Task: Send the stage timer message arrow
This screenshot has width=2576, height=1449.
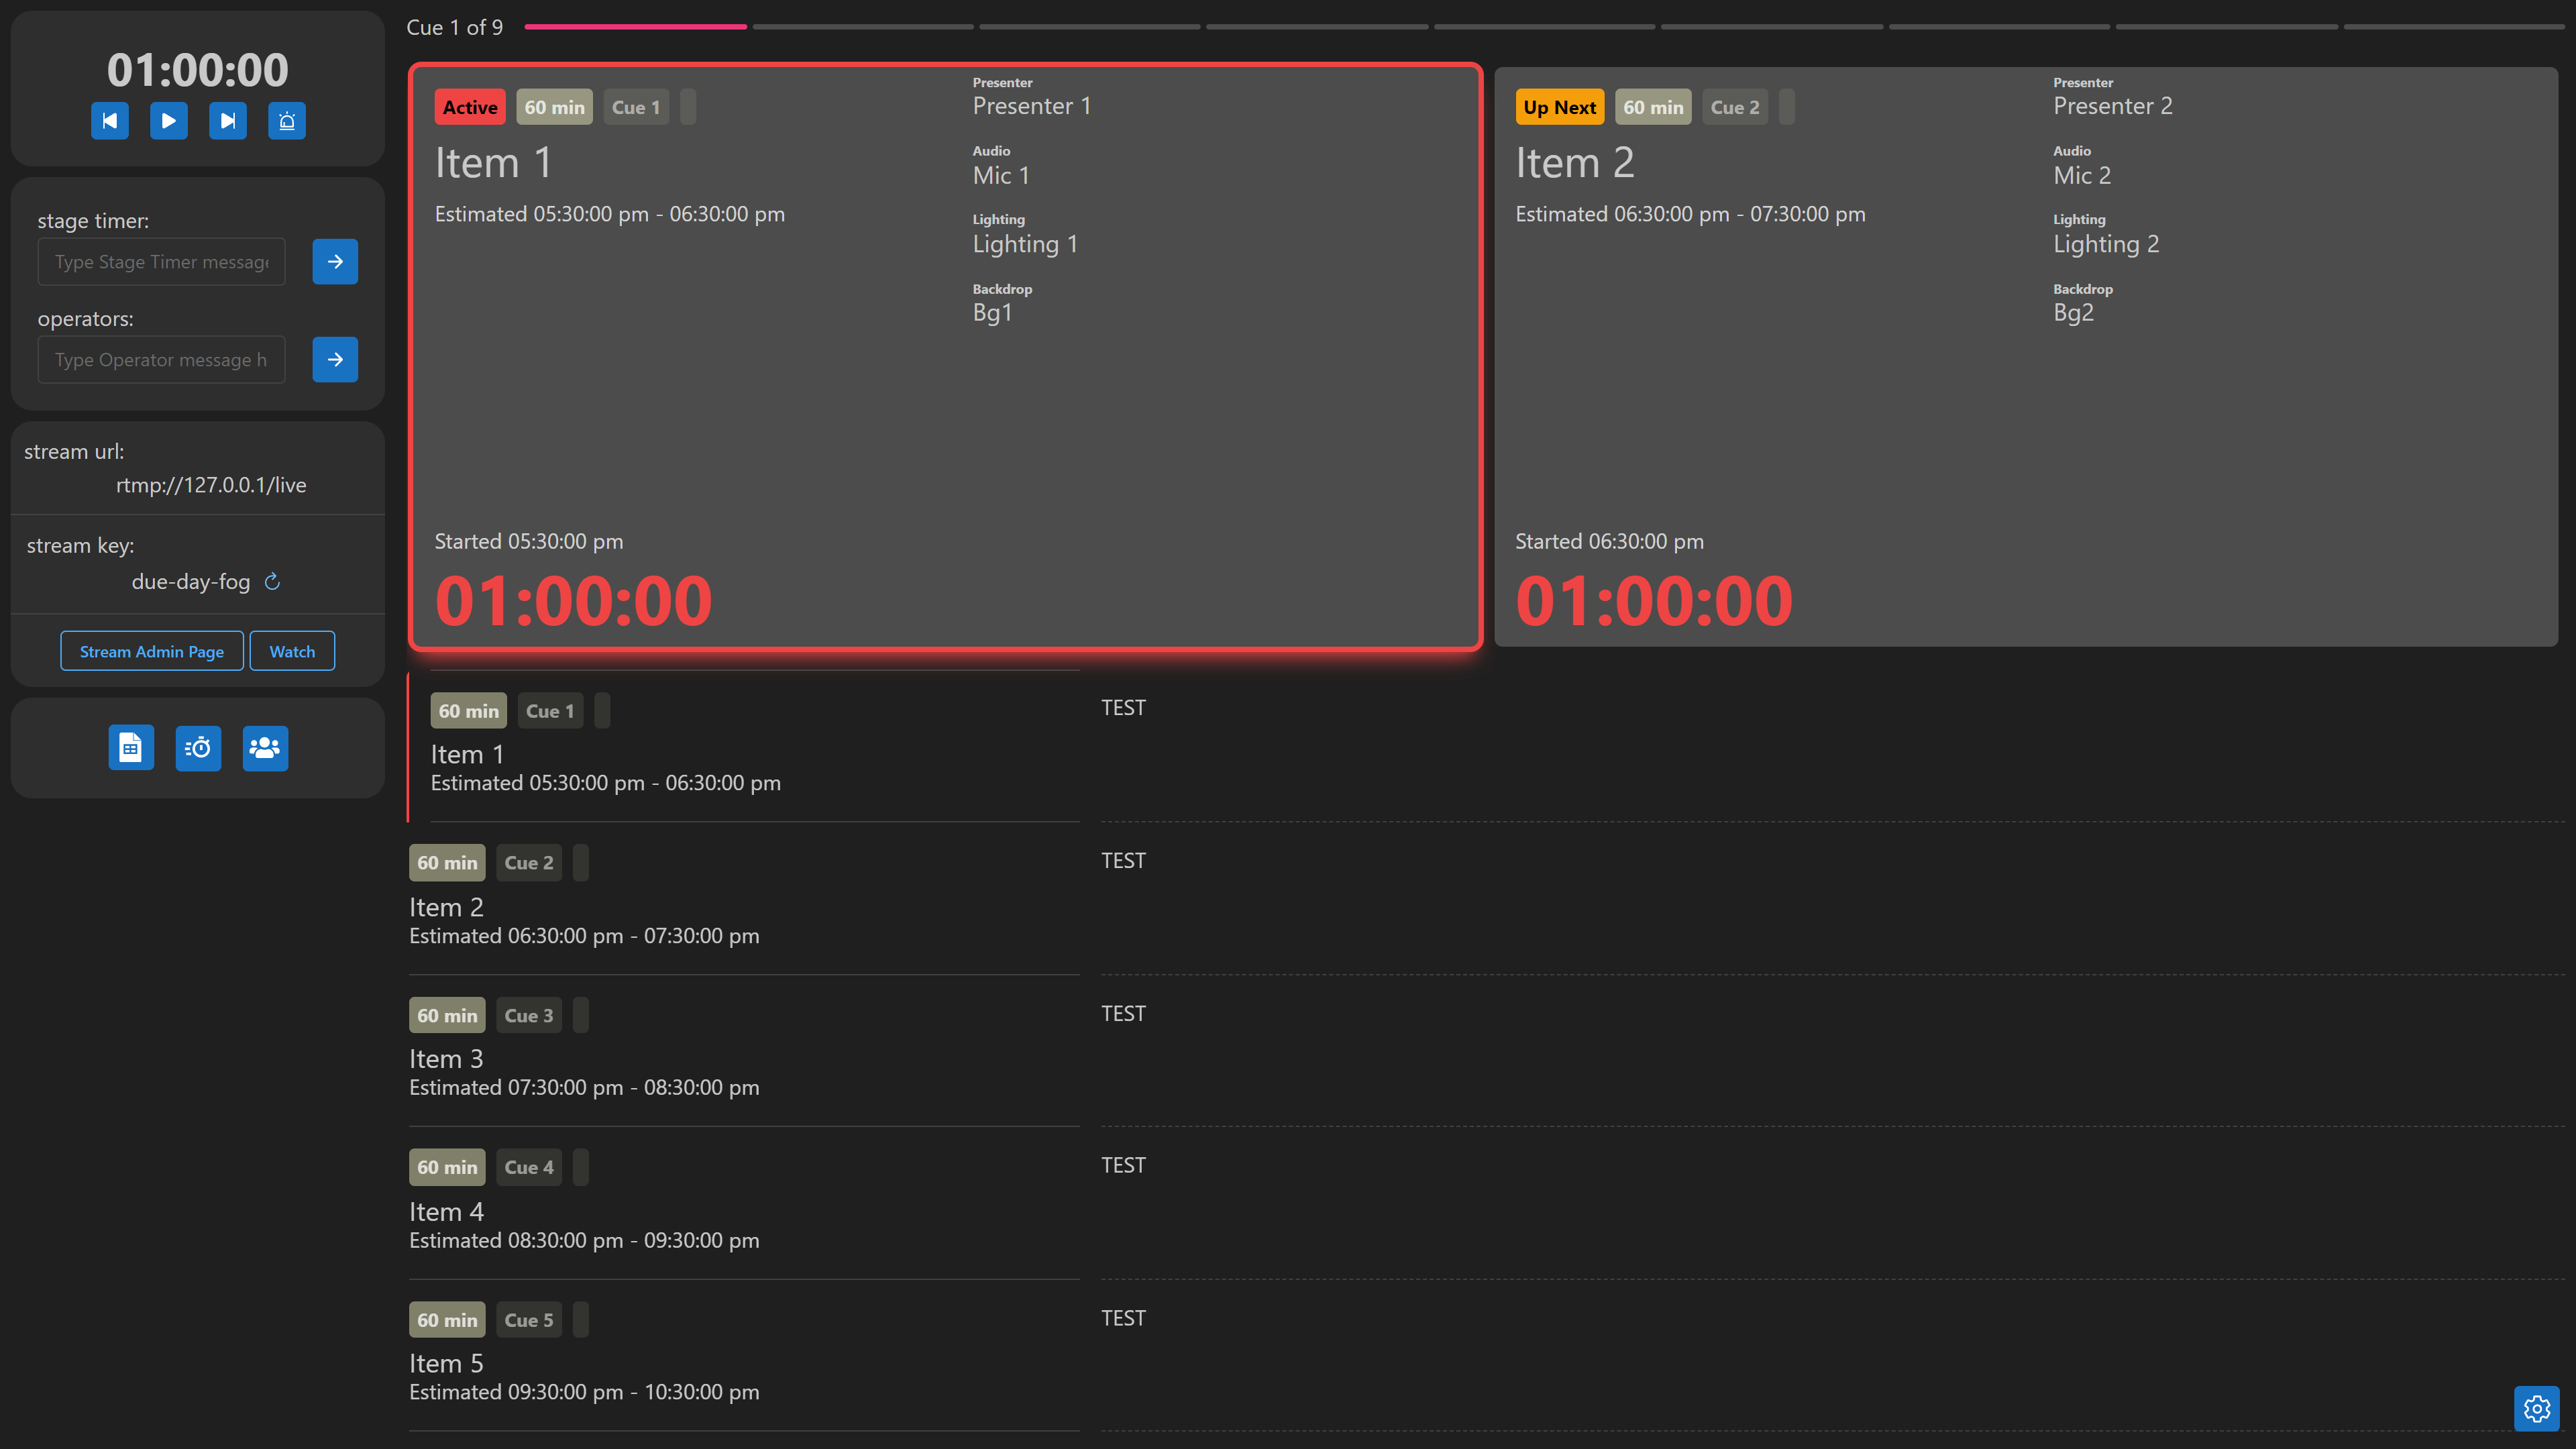Action: pos(335,262)
